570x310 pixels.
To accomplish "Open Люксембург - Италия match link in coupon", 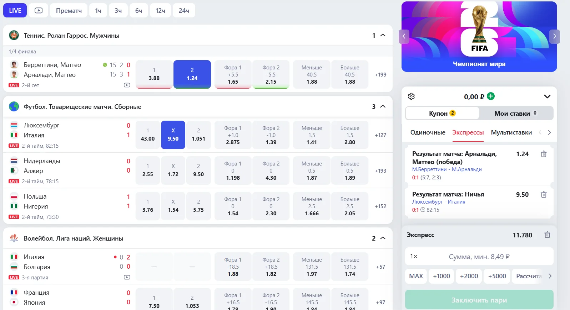I will 439,202.
